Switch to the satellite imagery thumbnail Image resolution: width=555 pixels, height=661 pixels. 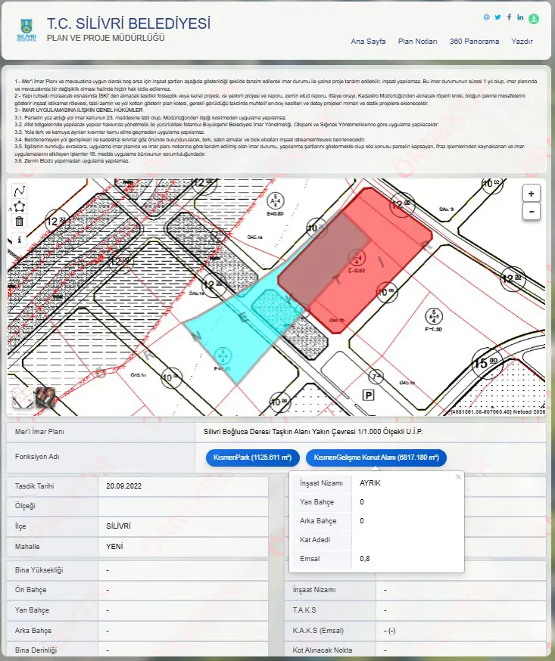point(45,398)
